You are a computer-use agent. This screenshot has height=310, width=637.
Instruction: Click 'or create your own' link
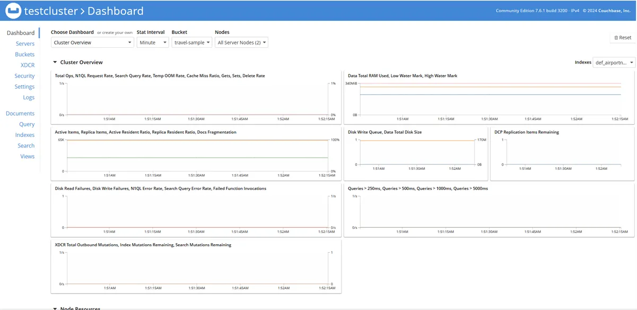tap(115, 32)
